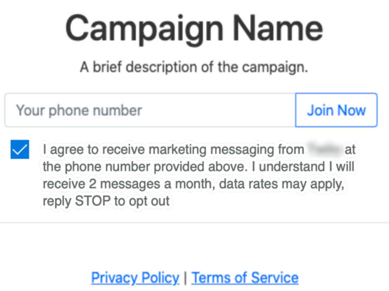This screenshot has height=291, width=389.
Task: Click the word "Campaign" in the title
Action: (x=144, y=29)
